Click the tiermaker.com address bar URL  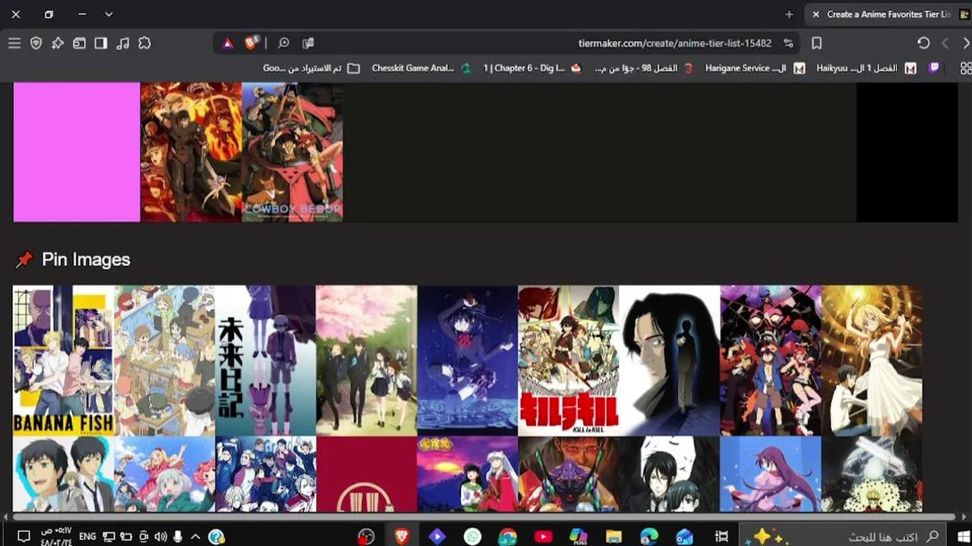pos(674,43)
